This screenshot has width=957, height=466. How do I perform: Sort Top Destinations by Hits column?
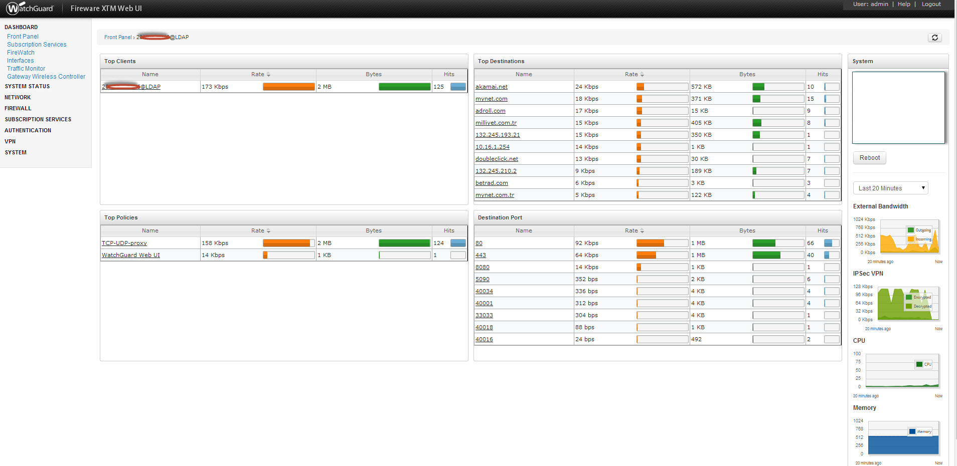pos(823,74)
